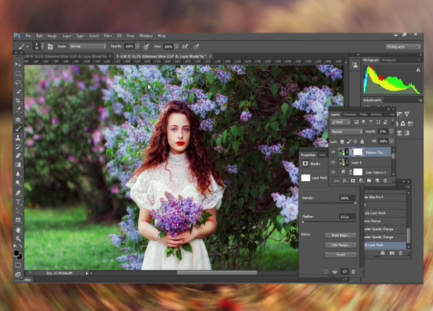Select the Eyedropper tool
Viewport: 433px width, 311px height.
coord(18,110)
